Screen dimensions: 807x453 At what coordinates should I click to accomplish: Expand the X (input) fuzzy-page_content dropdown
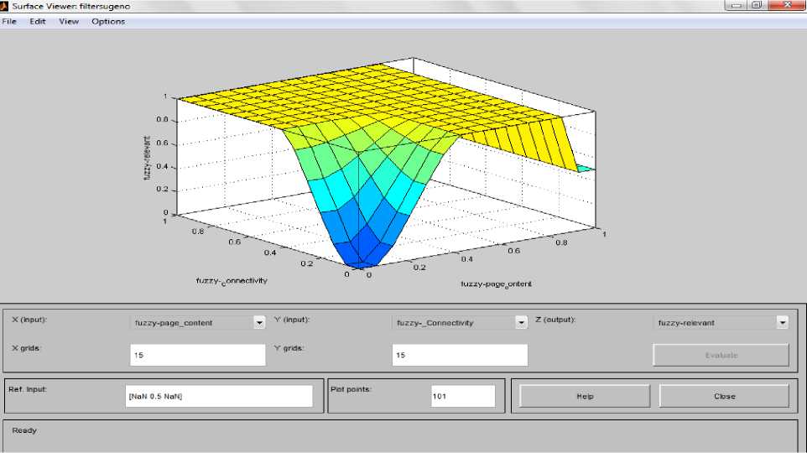[259, 322]
